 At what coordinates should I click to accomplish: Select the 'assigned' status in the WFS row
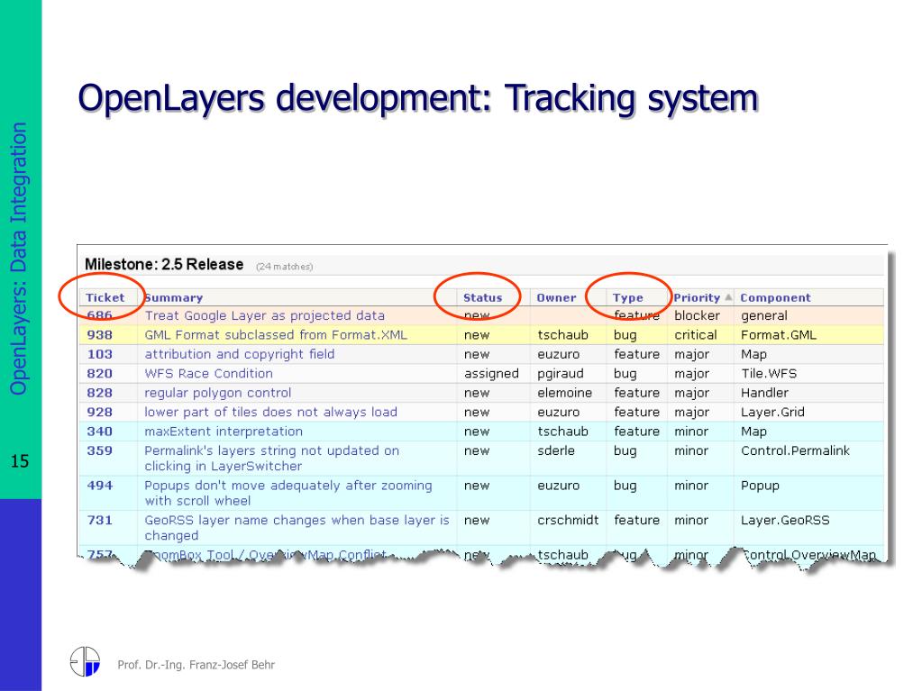pyautogui.click(x=491, y=374)
